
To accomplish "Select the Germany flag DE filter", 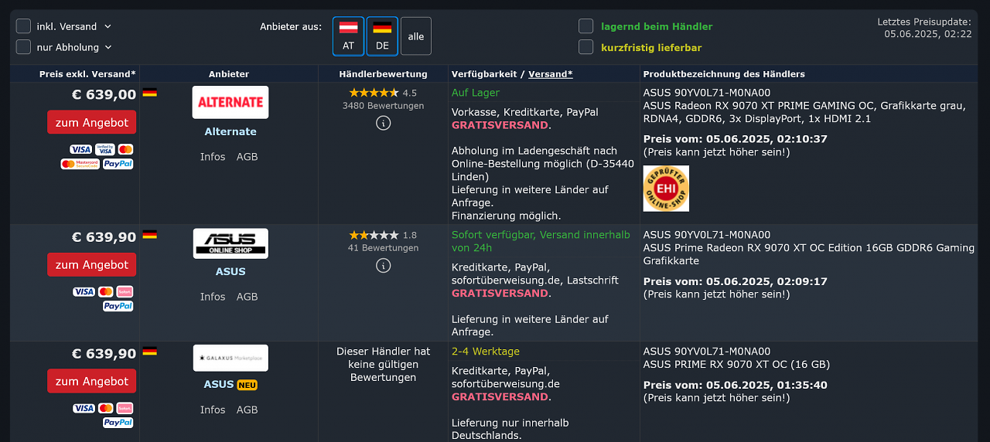I will [x=382, y=36].
